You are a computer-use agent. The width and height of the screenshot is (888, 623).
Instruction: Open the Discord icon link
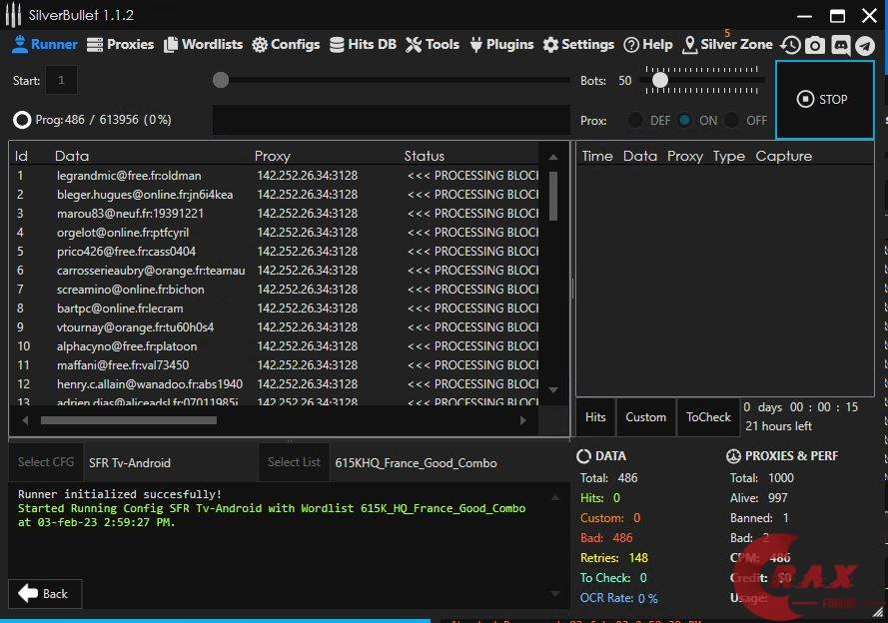click(840, 45)
